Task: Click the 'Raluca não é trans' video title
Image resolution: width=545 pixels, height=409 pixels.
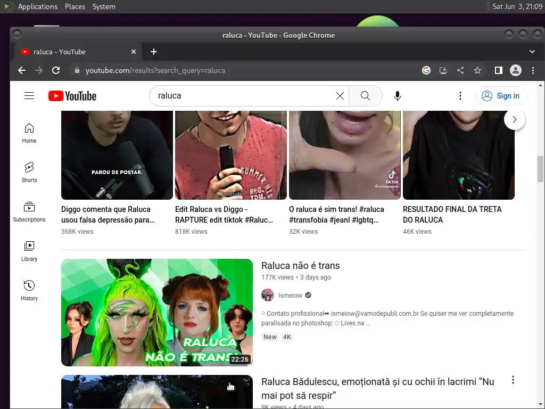Action: tap(300, 265)
